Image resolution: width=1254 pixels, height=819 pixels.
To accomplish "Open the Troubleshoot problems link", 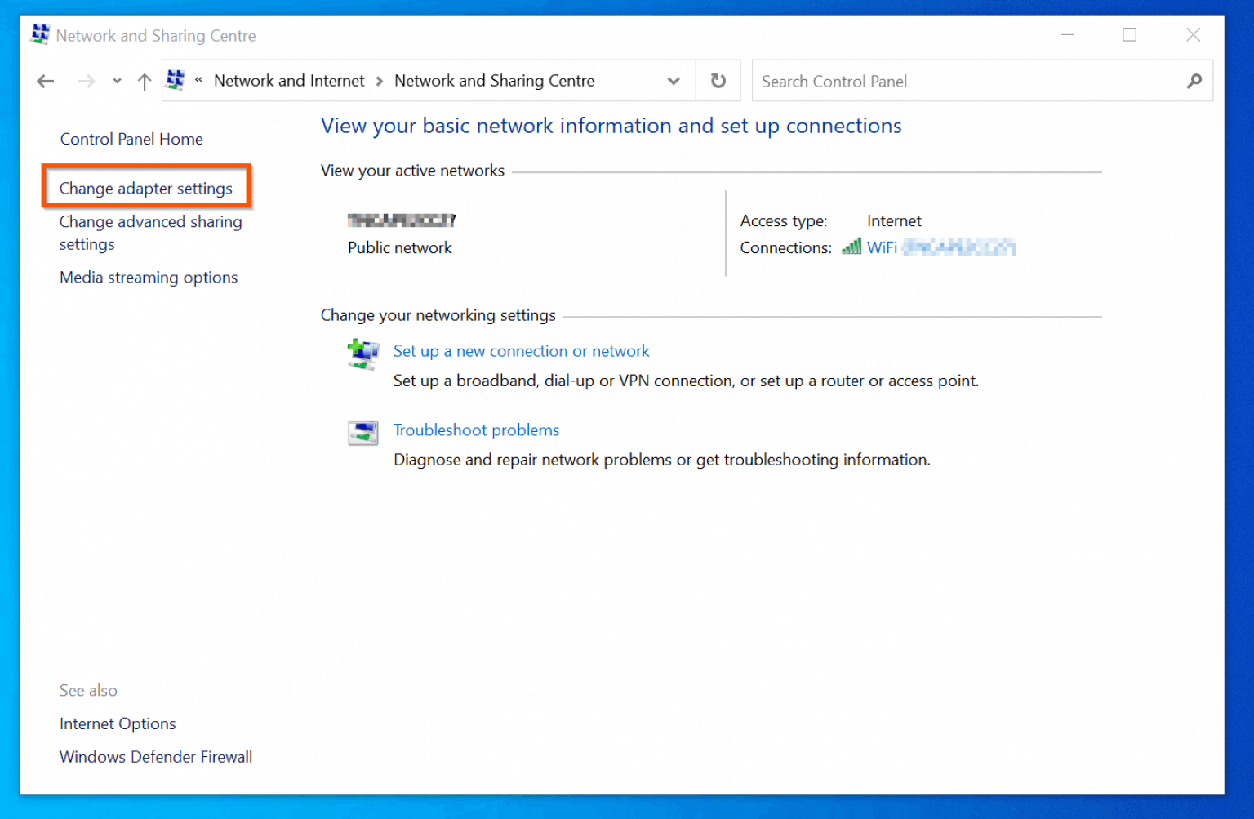I will pos(476,430).
